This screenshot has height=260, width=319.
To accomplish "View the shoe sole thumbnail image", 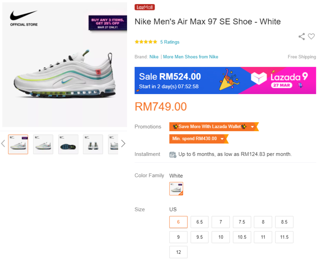I will click(68, 144).
